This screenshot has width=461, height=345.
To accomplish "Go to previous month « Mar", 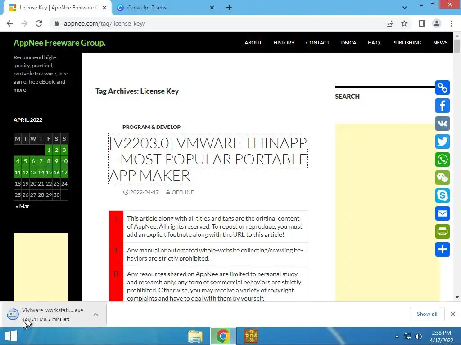I will tap(23, 206).
